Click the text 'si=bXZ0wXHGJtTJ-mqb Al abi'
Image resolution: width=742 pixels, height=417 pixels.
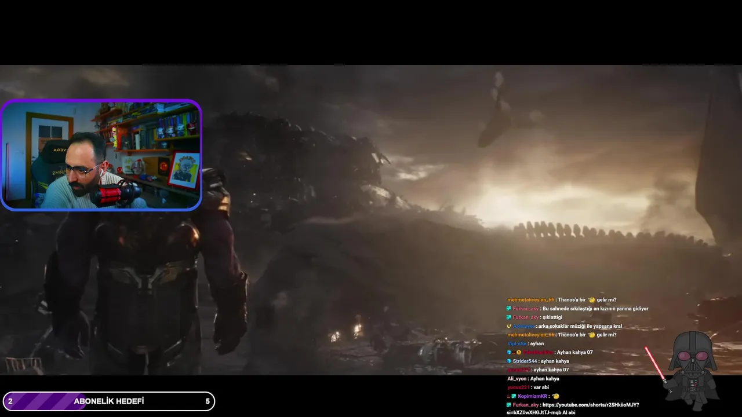[x=541, y=412]
